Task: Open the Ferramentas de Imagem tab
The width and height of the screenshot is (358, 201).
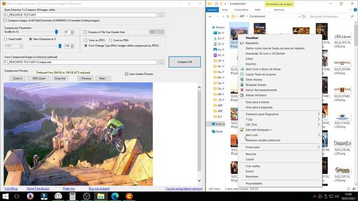Action: click(x=279, y=4)
